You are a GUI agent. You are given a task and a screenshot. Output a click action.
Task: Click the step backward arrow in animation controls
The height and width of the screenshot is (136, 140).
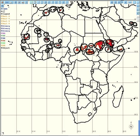tap(119, 2)
